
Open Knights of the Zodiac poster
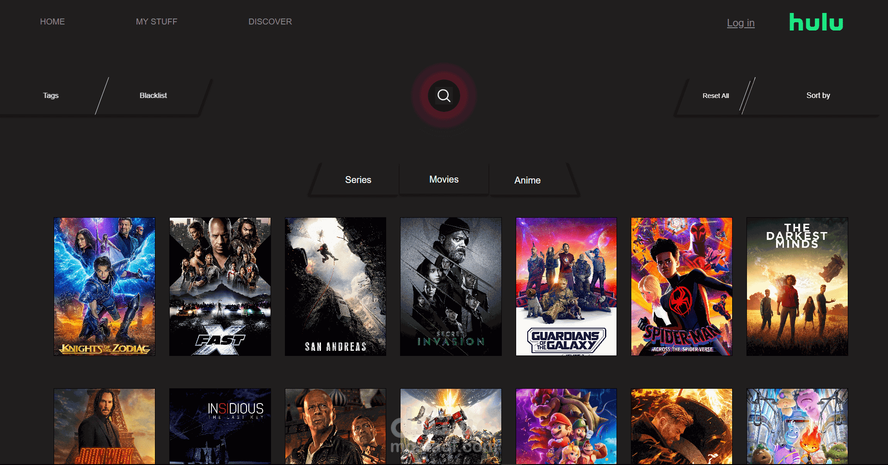[105, 287]
